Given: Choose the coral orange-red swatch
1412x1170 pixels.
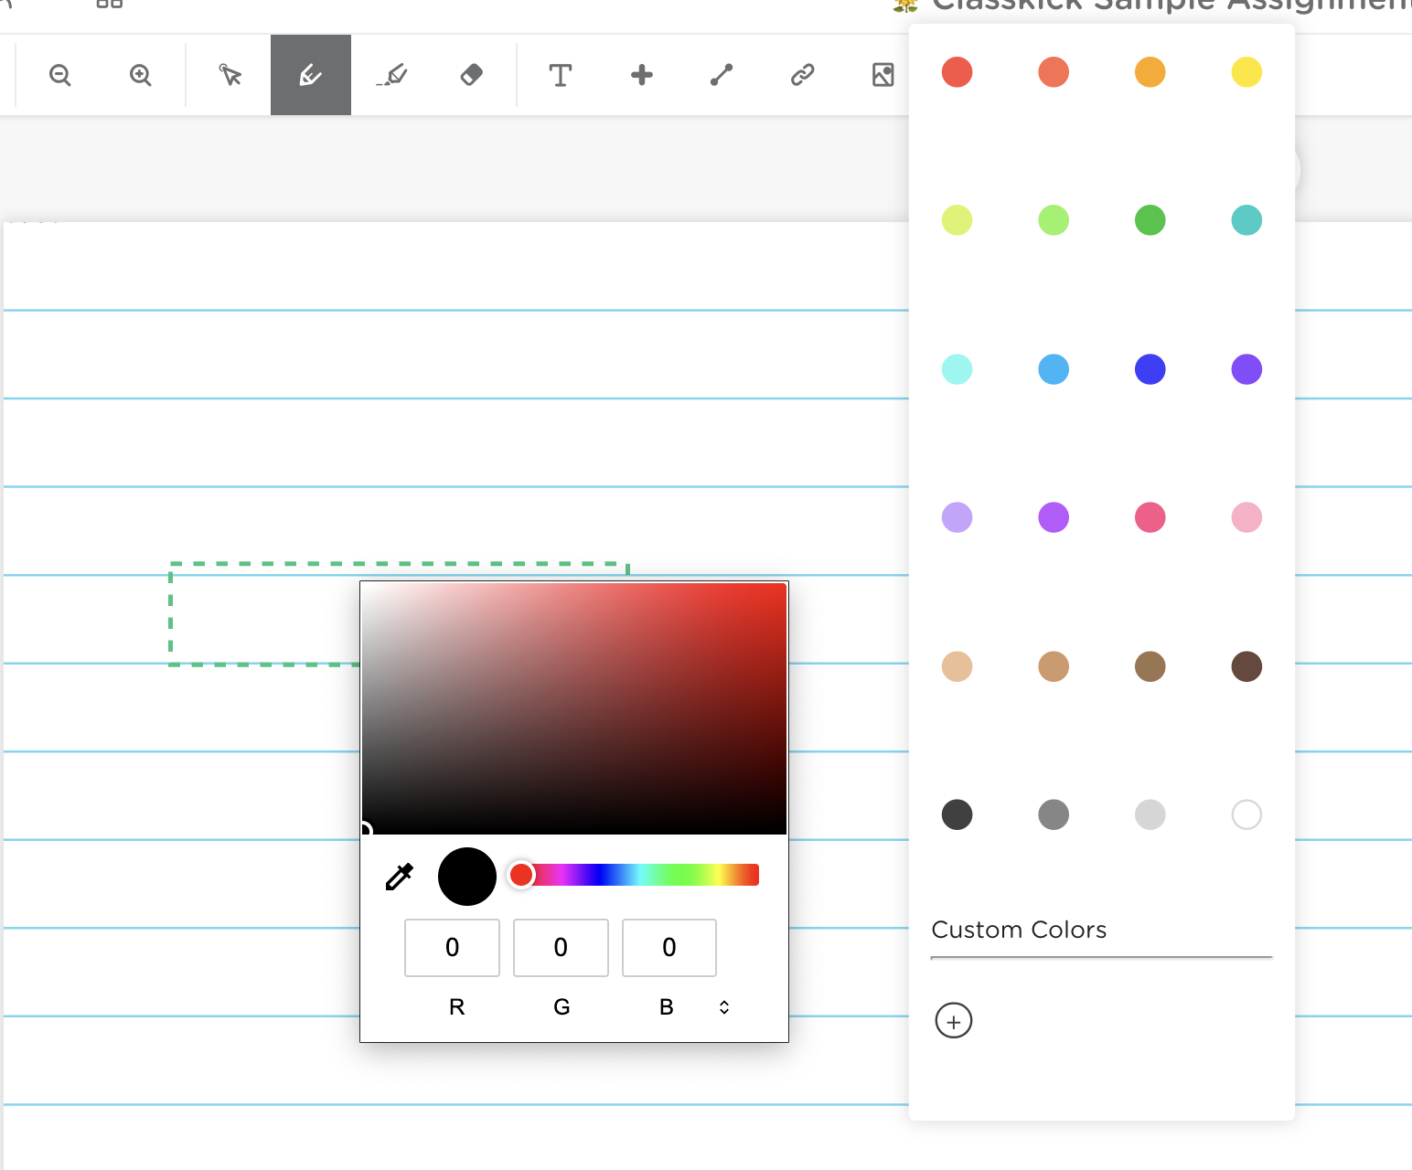Looking at the screenshot, I should [1054, 72].
